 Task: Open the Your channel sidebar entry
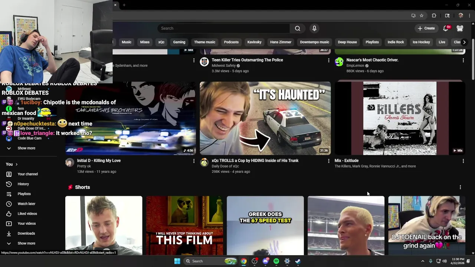click(27, 174)
